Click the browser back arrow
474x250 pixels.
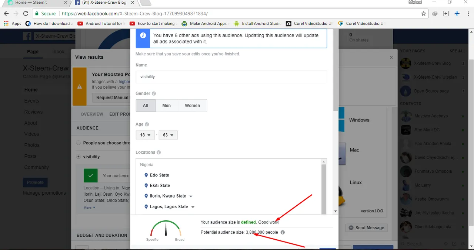6,14
